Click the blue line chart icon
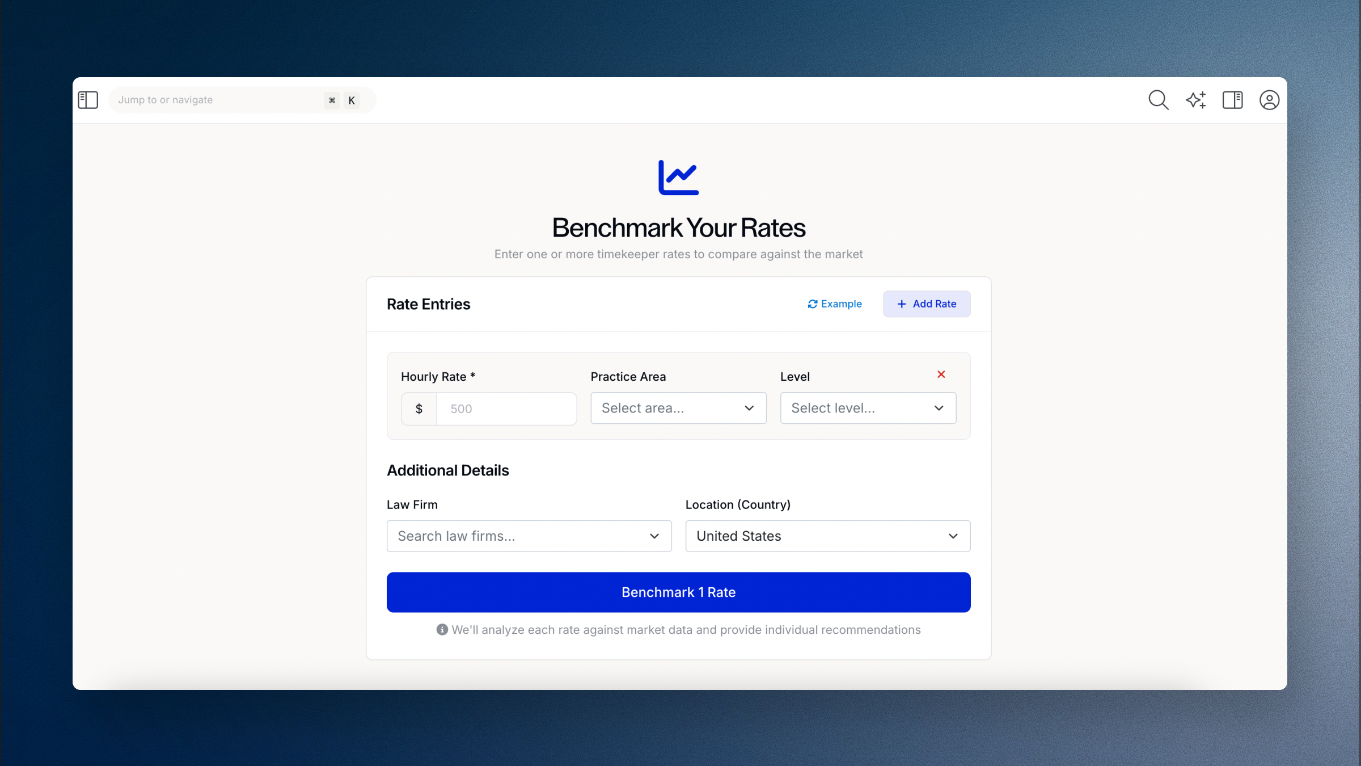Viewport: 1361px width, 766px height. [x=678, y=178]
